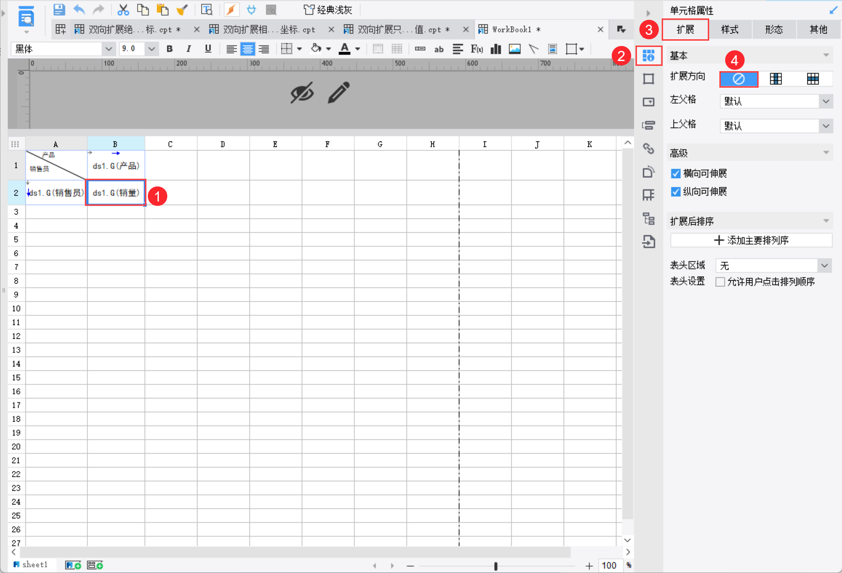842x573 pixels.
Task: Switch to the 其他 tab
Action: click(818, 30)
